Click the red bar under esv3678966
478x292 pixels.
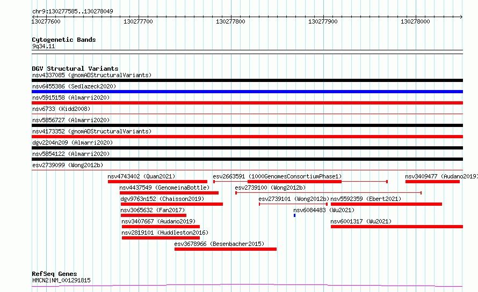point(226,249)
